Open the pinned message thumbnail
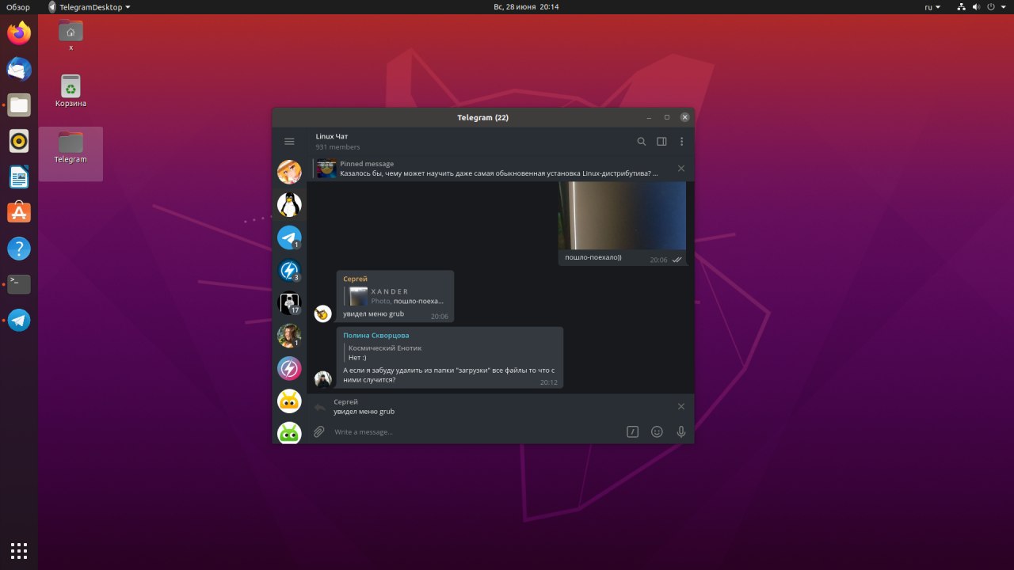The image size is (1014, 570). click(326, 169)
